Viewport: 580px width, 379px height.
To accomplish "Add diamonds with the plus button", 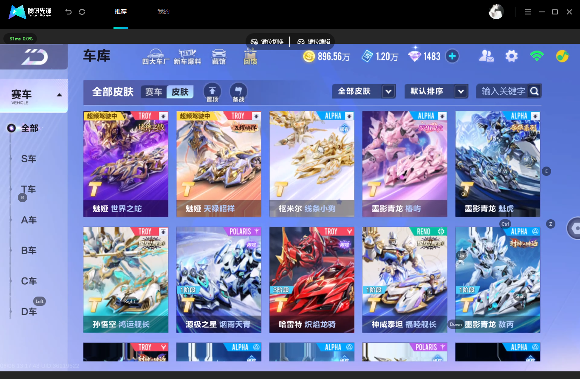I will coord(452,56).
